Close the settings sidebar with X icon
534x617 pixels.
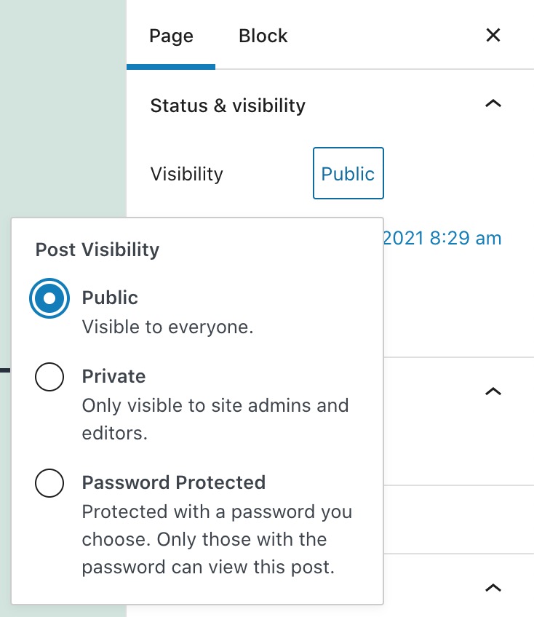[x=493, y=35]
